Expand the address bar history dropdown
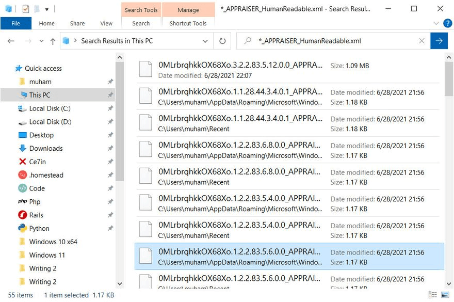The image size is (454, 302). [x=205, y=41]
